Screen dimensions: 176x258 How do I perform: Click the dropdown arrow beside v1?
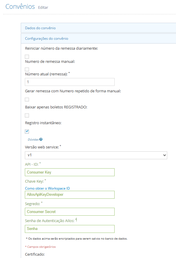[x=164, y=155]
